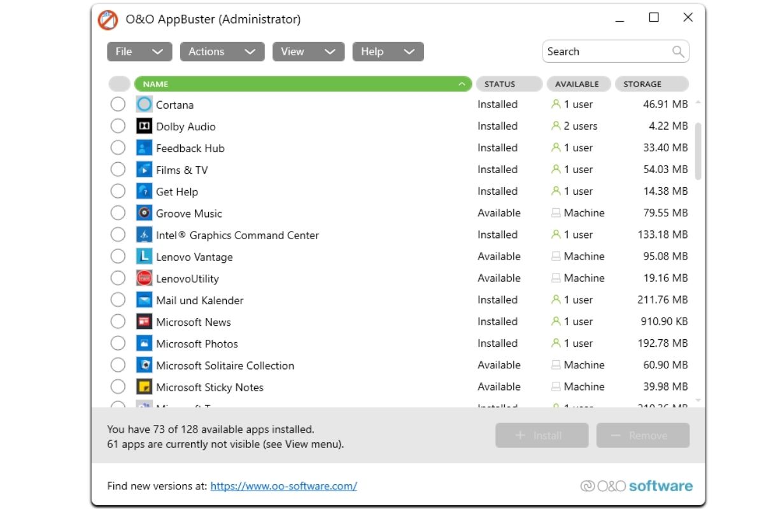Click the O&O AppBuster logo in title bar
This screenshot has width=764, height=509.
click(x=108, y=20)
